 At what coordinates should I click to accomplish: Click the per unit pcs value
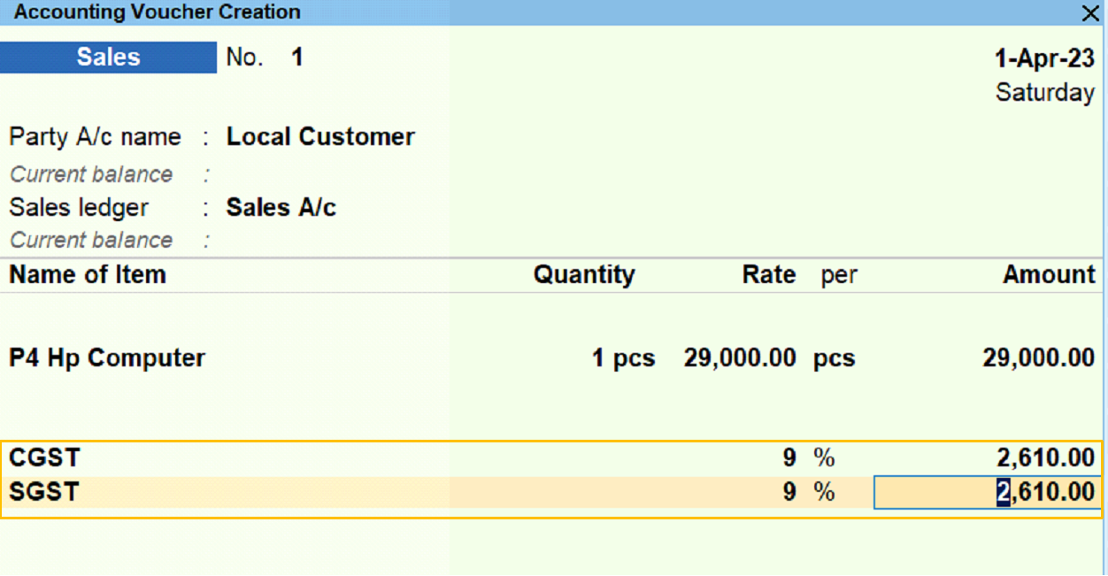tap(834, 358)
